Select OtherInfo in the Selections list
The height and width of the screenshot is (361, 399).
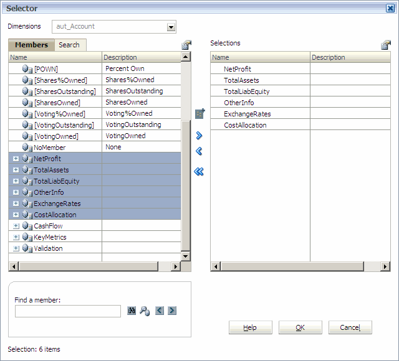[239, 103]
